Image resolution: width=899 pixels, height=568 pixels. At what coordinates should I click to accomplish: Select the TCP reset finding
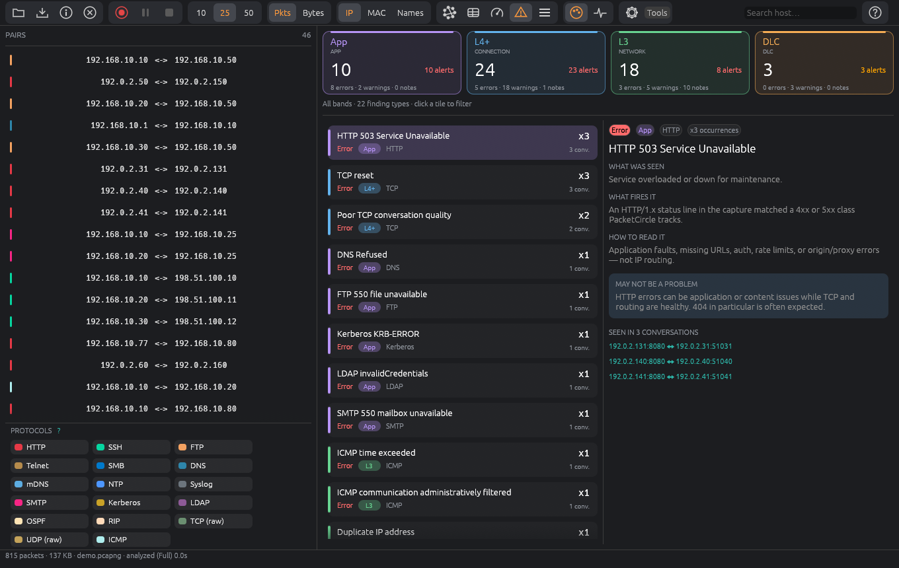[x=463, y=182]
